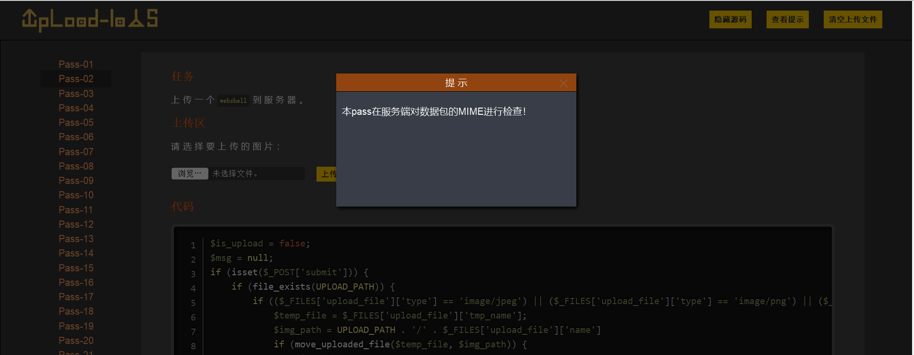The image size is (914, 355).
Task: Click code line 4 with file_exists(UPLOAD_PATH)
Action: click(313, 287)
